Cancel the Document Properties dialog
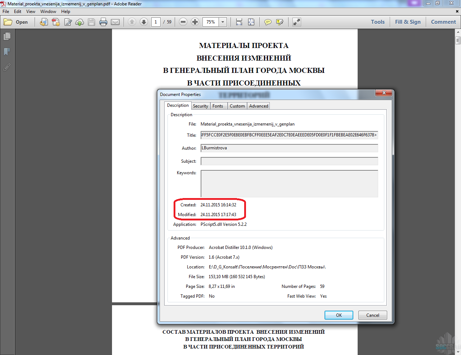Viewport: 461px width, 355px height. [372, 315]
